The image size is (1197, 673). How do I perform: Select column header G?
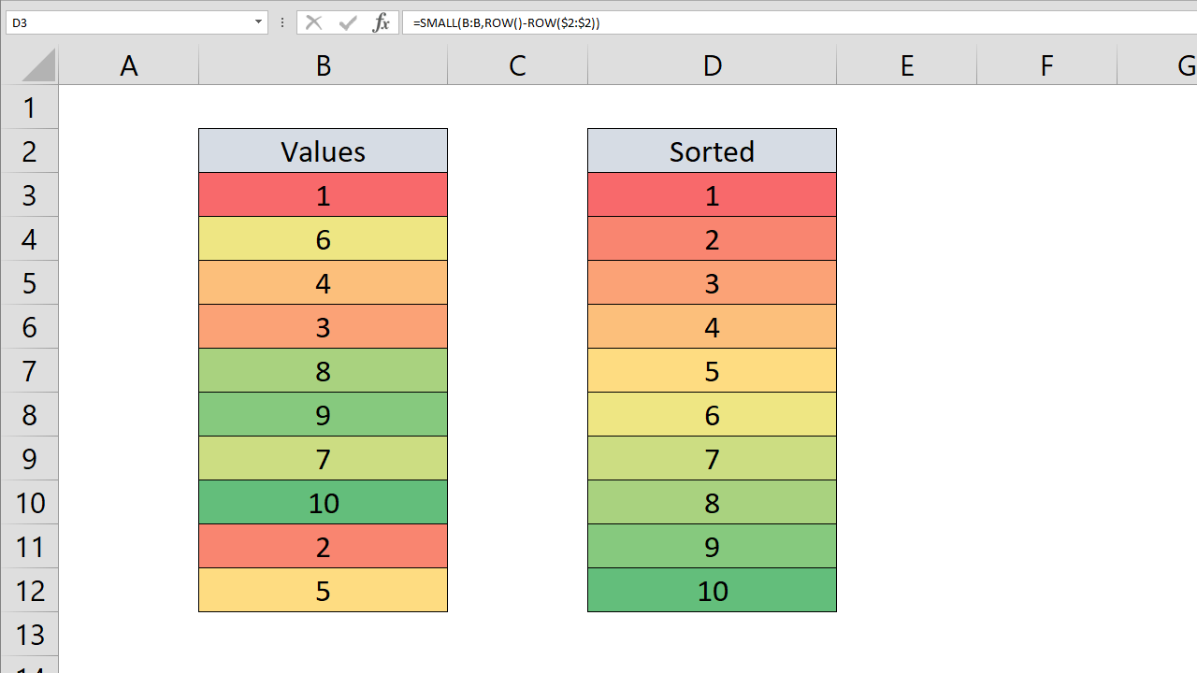pyautogui.click(x=1185, y=65)
